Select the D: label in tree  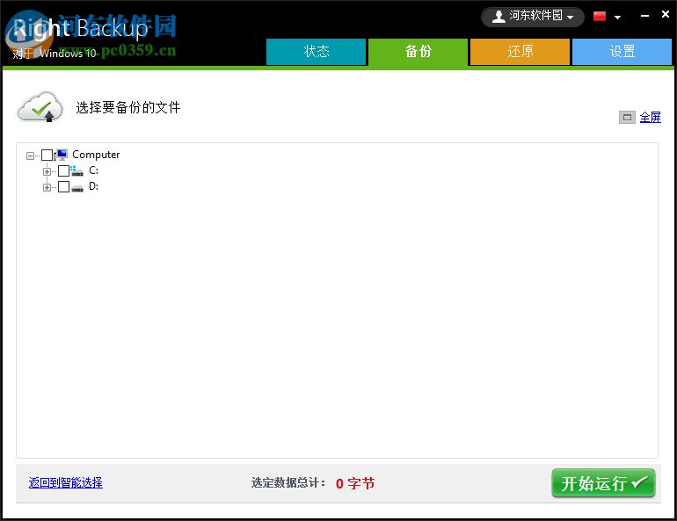(94, 186)
